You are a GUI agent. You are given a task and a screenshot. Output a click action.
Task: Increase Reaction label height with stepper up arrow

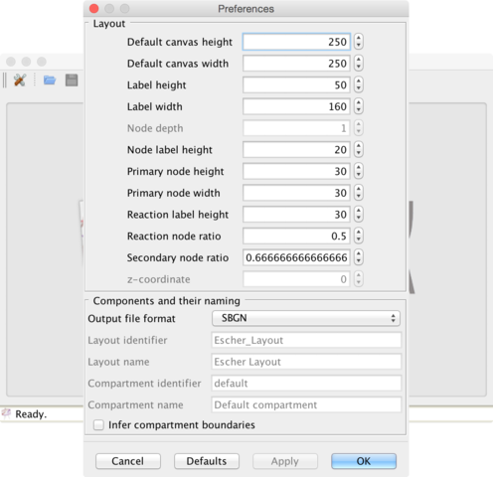[359, 211]
